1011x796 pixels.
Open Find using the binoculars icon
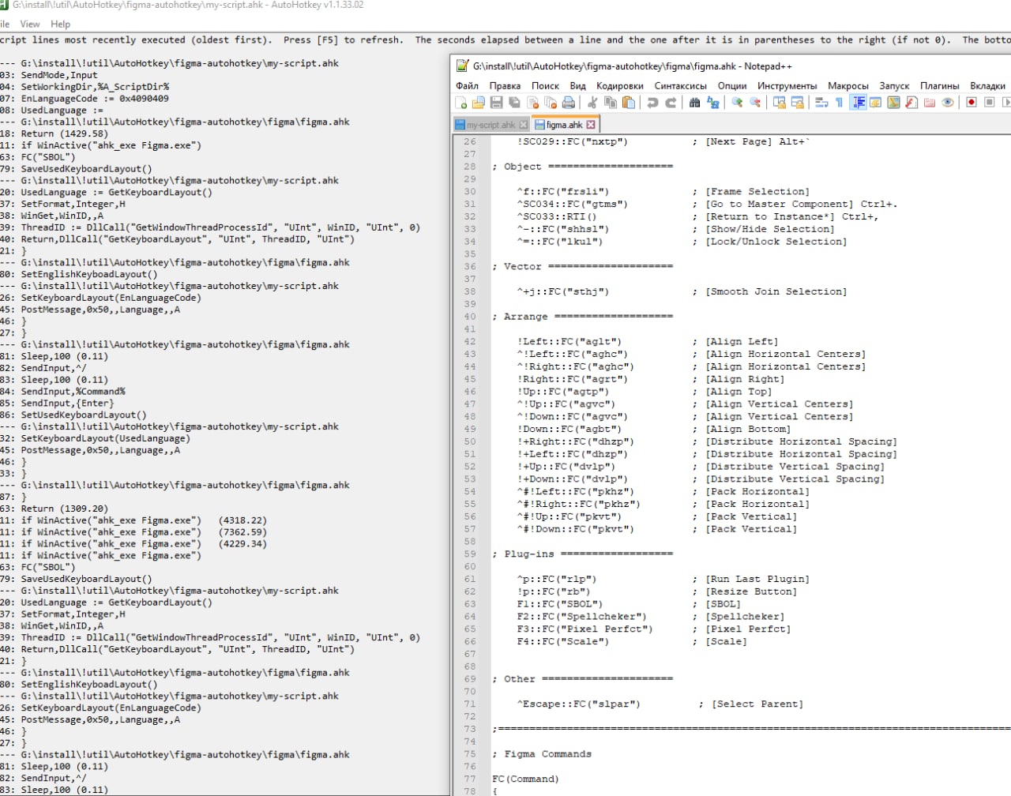pyautogui.click(x=694, y=103)
